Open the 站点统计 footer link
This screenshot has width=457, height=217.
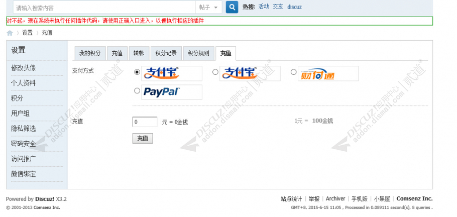tap(291, 199)
